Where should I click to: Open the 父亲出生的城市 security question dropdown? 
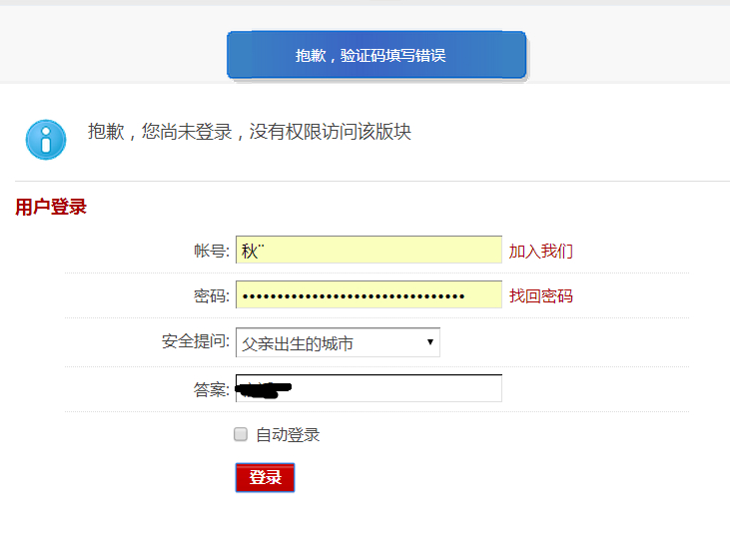330,343
